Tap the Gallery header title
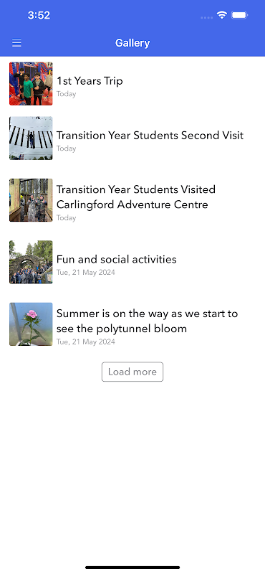This screenshot has width=265, height=574. coord(132,43)
